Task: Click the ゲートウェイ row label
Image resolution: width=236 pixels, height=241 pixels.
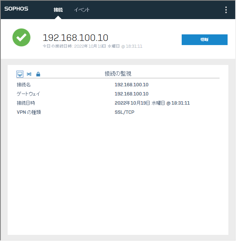Action: tap(28, 94)
